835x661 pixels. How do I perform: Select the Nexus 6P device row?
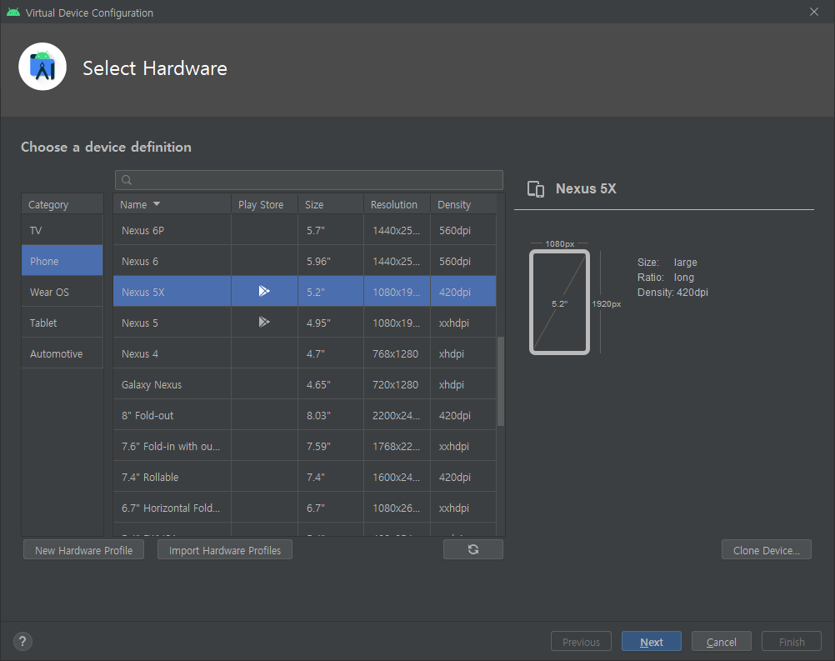click(305, 230)
